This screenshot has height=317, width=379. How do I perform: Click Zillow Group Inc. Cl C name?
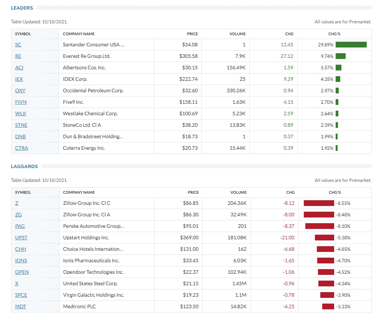(x=87, y=203)
